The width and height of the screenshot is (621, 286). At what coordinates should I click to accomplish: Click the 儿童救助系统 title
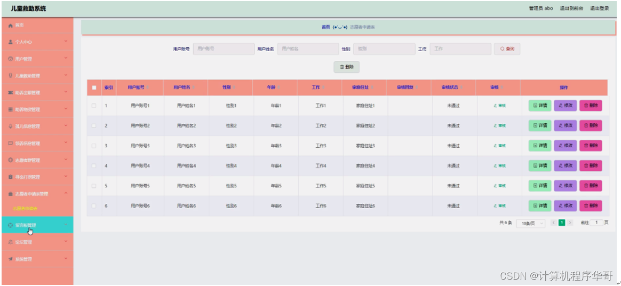click(x=28, y=9)
